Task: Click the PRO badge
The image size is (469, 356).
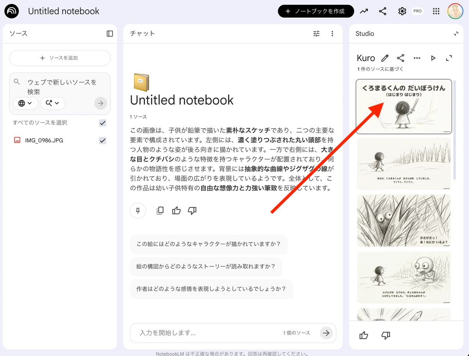Action: 417,11
